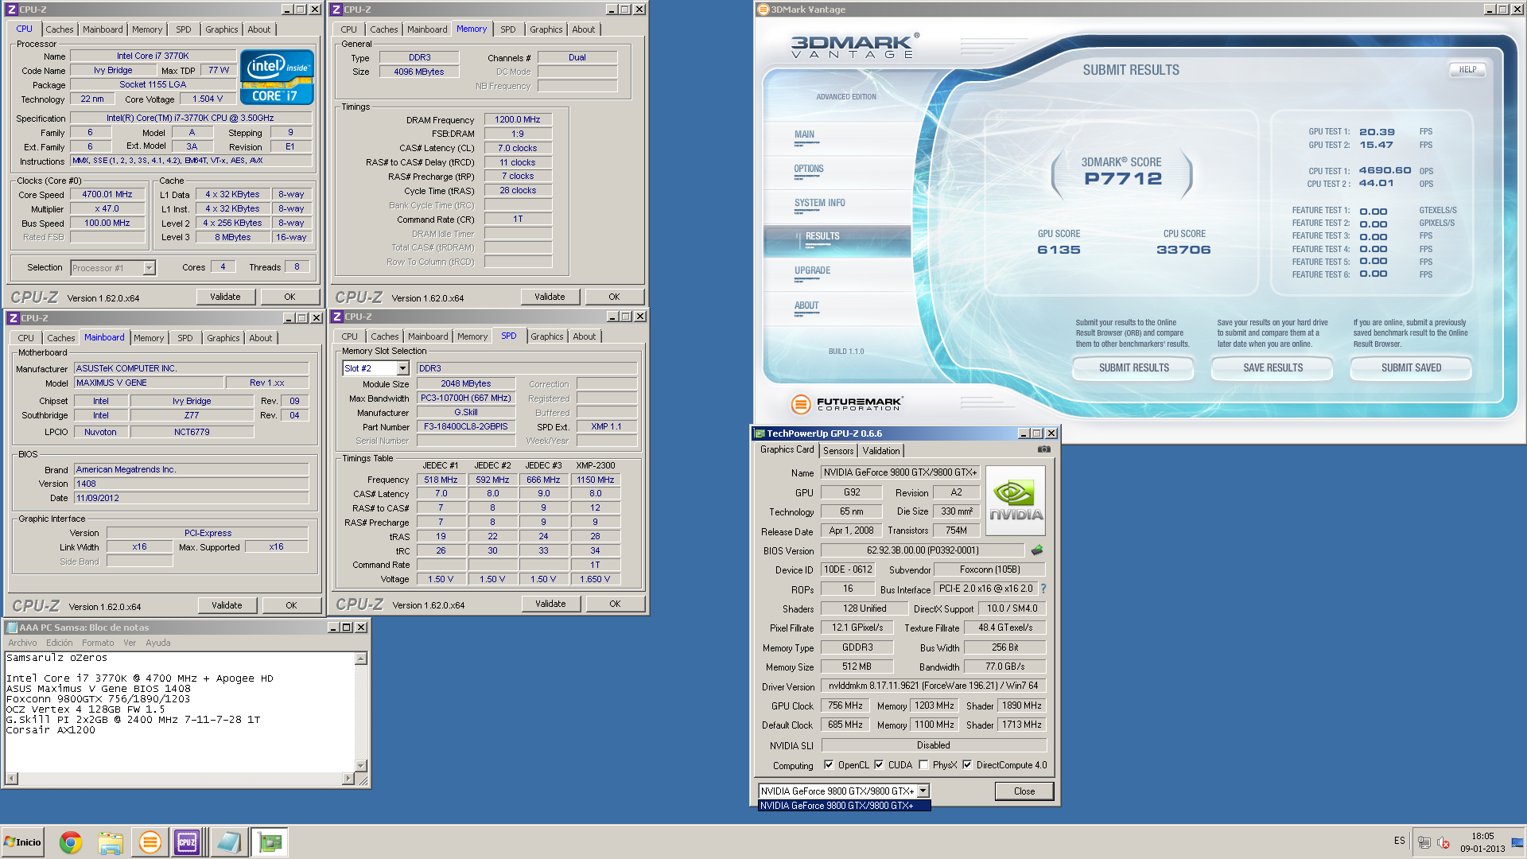Click the CPU-Z Mainboard window title icon
This screenshot has height=859, width=1527.
[x=14, y=318]
